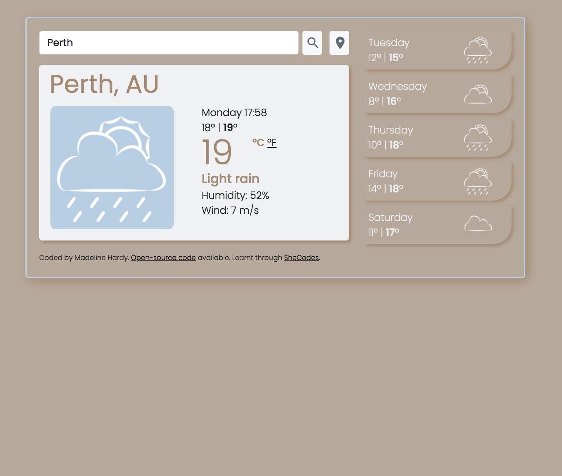Click Thursday's 10° | 18° temperatures
Image resolution: width=562 pixels, height=476 pixels.
386,145
